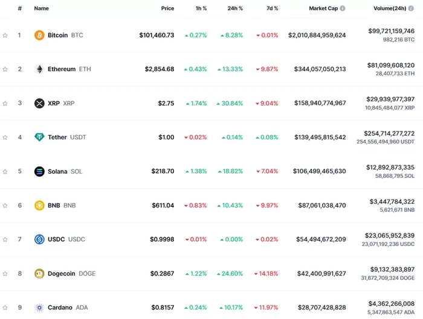423x319 pixels.
Task: Toggle the watchlist star for Ethereum
Action: pos(5,69)
